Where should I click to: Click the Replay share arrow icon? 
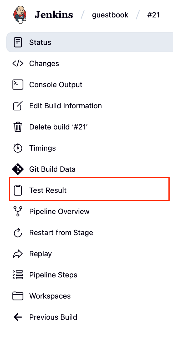pos(18,254)
